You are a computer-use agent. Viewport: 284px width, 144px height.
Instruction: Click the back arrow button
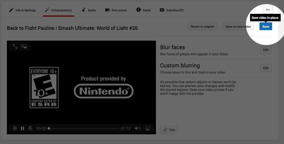point(268,10)
